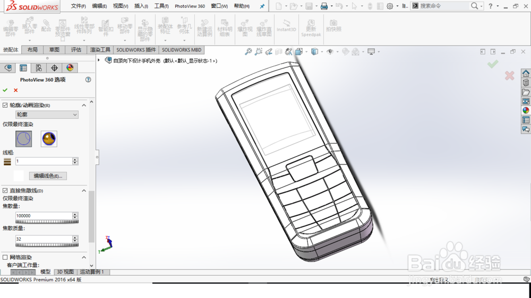Viewport: 531px width, 298px height.
Task: Click the View Orientation cube icon
Action: [298, 51]
